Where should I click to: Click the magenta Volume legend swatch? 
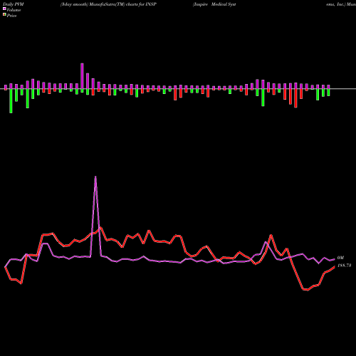tap(4, 9)
